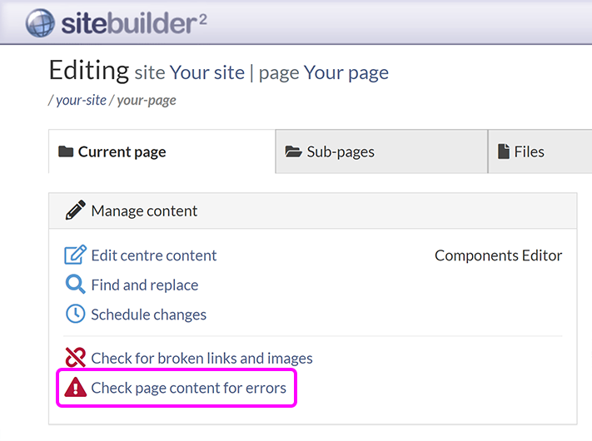The height and width of the screenshot is (441, 592).
Task: Open the Find and replace link
Action: [144, 285]
